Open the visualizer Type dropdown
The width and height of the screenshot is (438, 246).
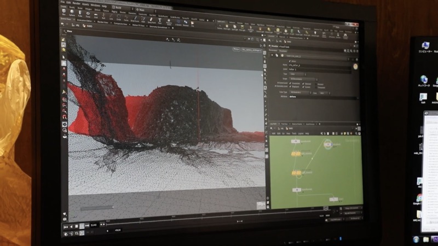coord(297,74)
